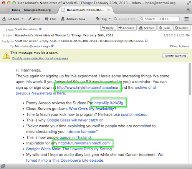
Task: Click the star beside brian@cantoni.org recipient
Action: [x=52, y=46]
